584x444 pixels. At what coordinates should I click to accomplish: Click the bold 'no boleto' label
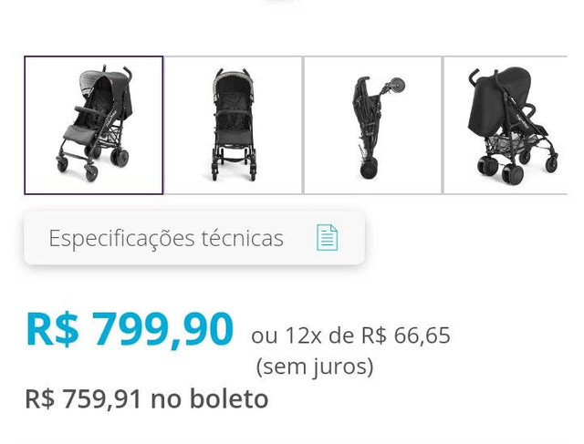(x=209, y=398)
